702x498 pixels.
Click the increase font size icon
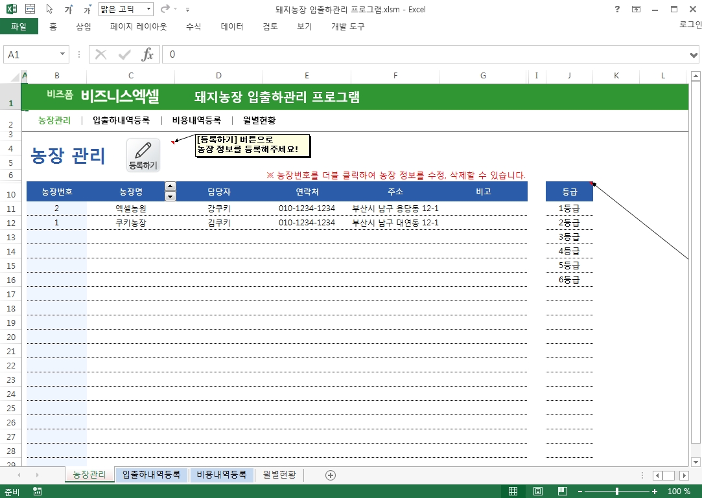[69, 10]
